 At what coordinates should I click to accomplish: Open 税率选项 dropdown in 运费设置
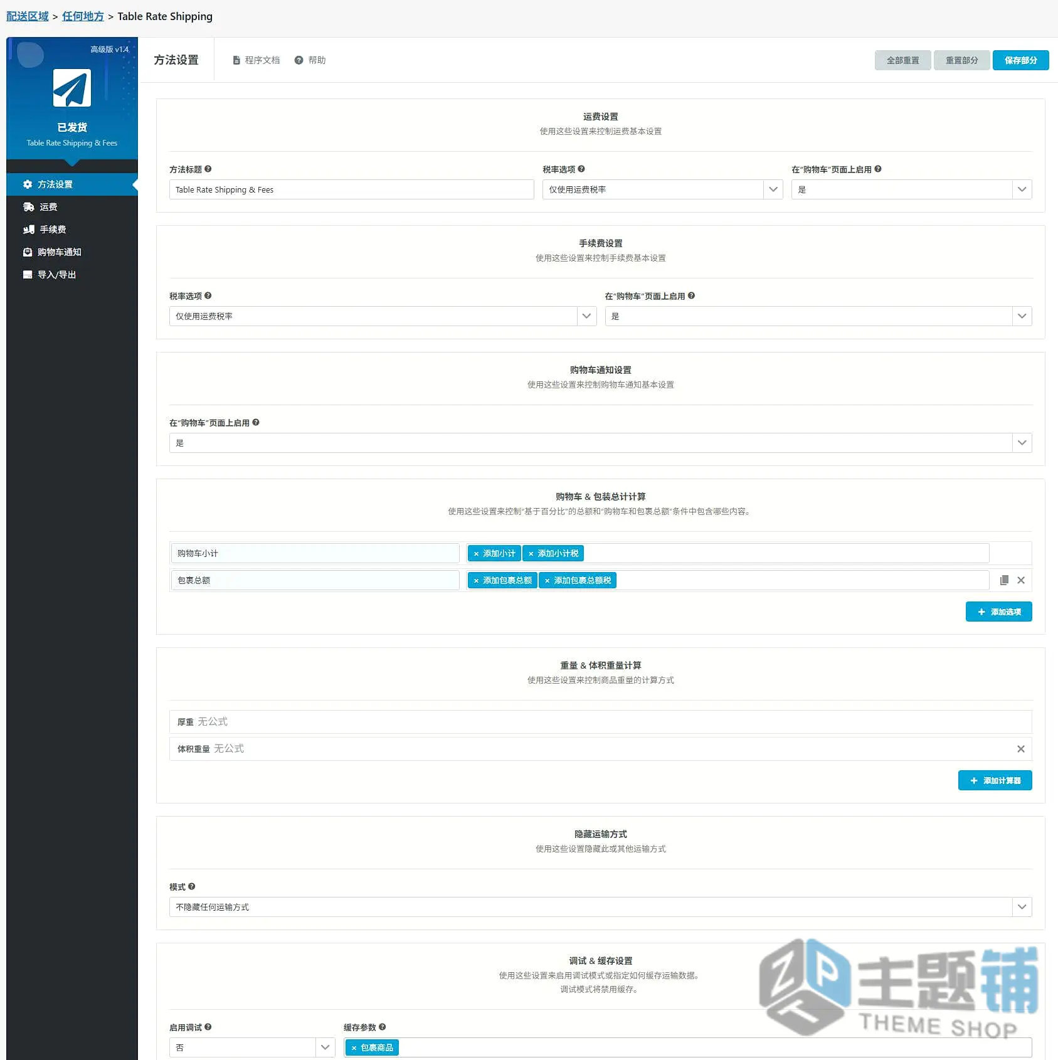[x=662, y=189]
